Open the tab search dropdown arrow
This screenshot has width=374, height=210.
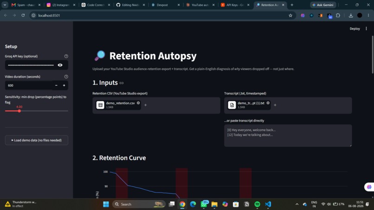pyautogui.click(x=5, y=5)
